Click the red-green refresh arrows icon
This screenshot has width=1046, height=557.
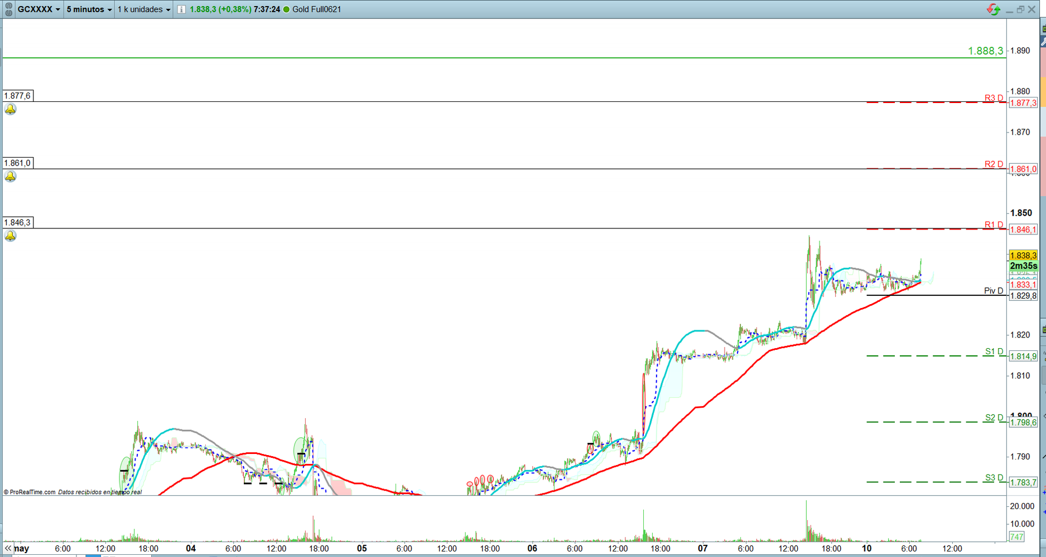point(994,9)
